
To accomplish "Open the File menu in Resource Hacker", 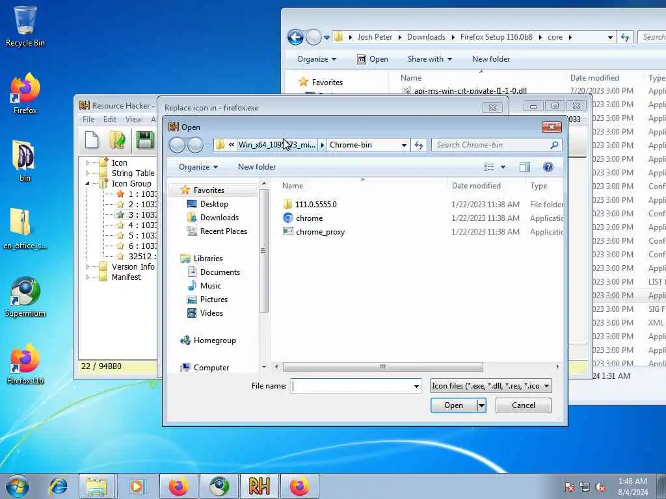I will tap(88, 120).
